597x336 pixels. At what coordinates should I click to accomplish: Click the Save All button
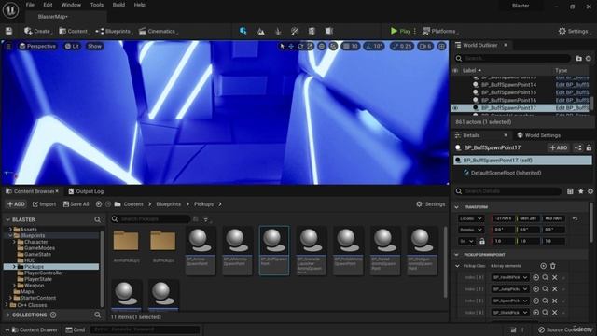[76, 204]
